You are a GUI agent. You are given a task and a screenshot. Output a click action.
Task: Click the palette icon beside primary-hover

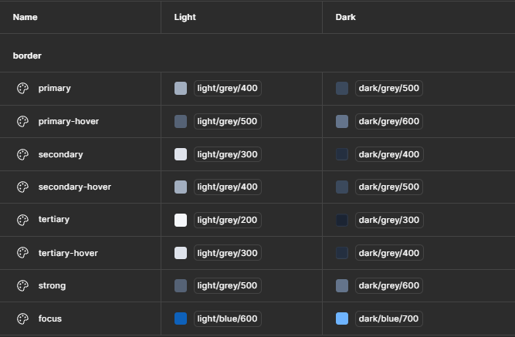[x=22, y=121]
